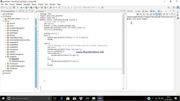
Task: Toggle Link with Editor in Package Explorer
Action: [x=23, y=11]
